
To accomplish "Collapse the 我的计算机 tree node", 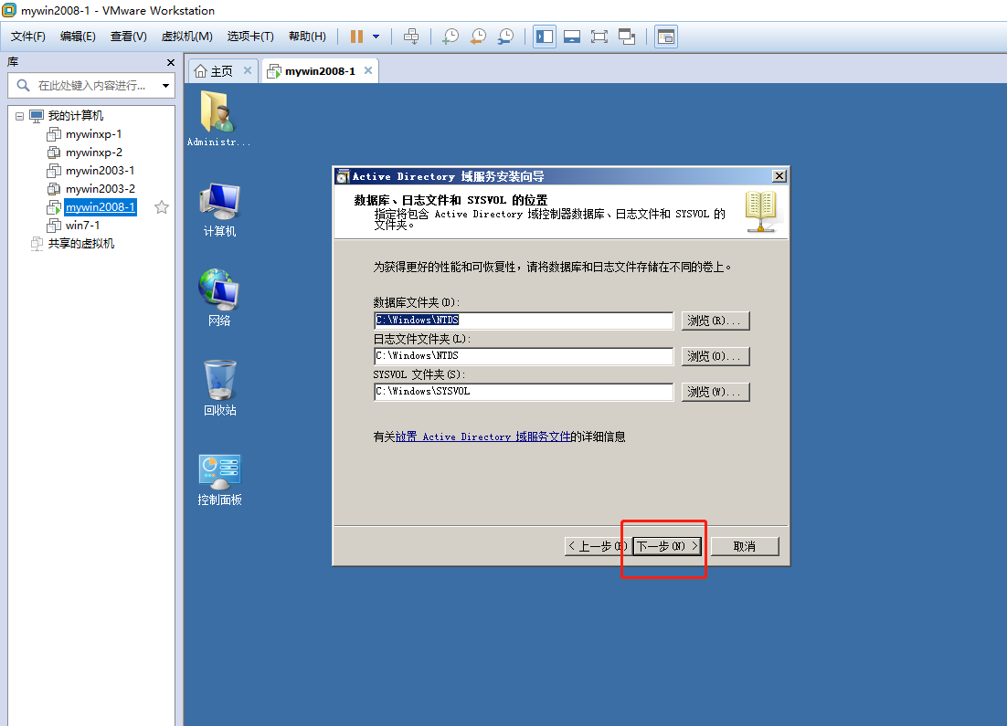I will click(20, 116).
